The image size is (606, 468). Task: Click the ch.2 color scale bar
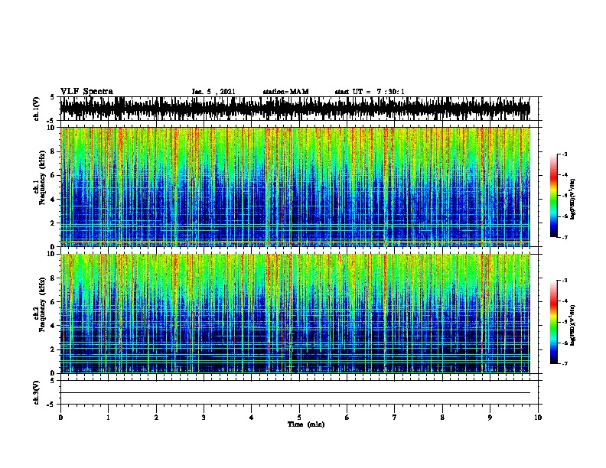click(553, 322)
